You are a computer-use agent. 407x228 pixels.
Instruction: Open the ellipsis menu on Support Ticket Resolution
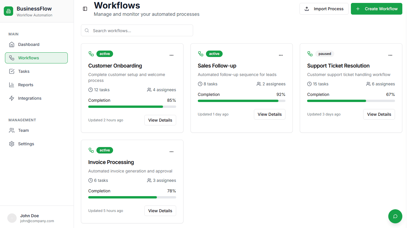point(390,55)
